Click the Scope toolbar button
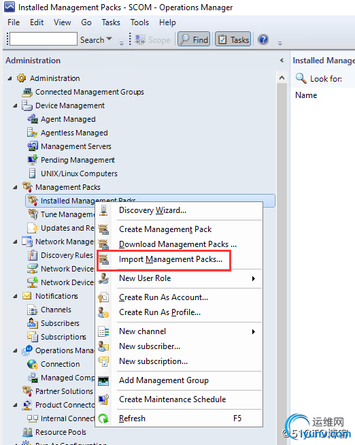The height and width of the screenshot is (445, 355). pyautogui.click(x=152, y=39)
